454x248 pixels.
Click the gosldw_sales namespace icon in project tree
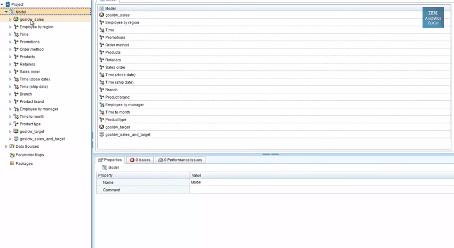click(x=16, y=19)
